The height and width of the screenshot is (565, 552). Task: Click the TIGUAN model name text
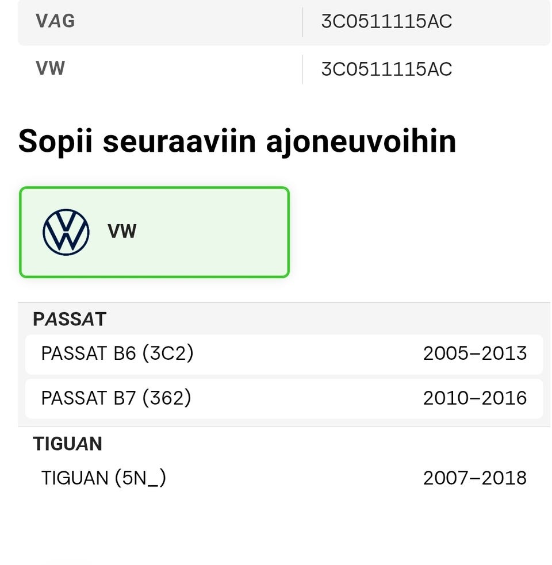tap(104, 479)
